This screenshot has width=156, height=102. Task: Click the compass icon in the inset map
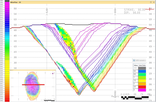pos(53,74)
